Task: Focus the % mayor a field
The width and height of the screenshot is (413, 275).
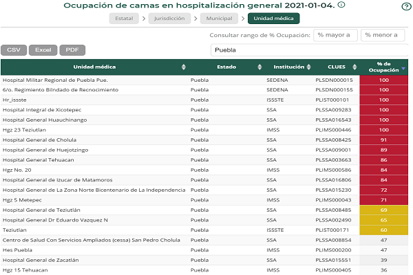Action: coord(335,35)
